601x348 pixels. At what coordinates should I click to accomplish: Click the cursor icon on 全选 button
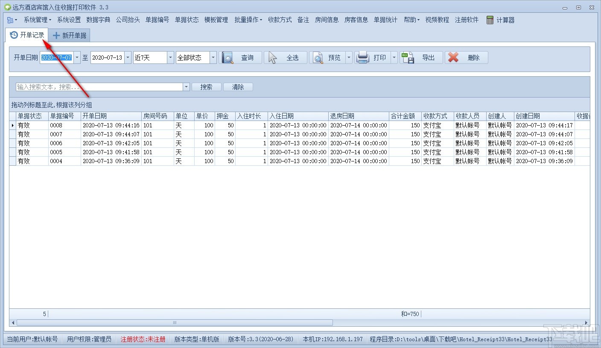pyautogui.click(x=273, y=58)
